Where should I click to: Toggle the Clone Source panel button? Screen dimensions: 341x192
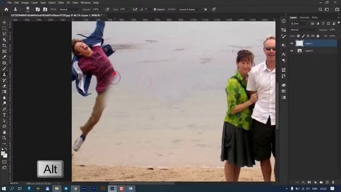point(45,10)
